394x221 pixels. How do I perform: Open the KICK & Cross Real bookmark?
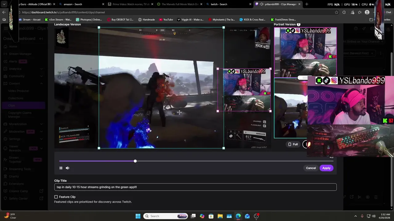pos(252,20)
